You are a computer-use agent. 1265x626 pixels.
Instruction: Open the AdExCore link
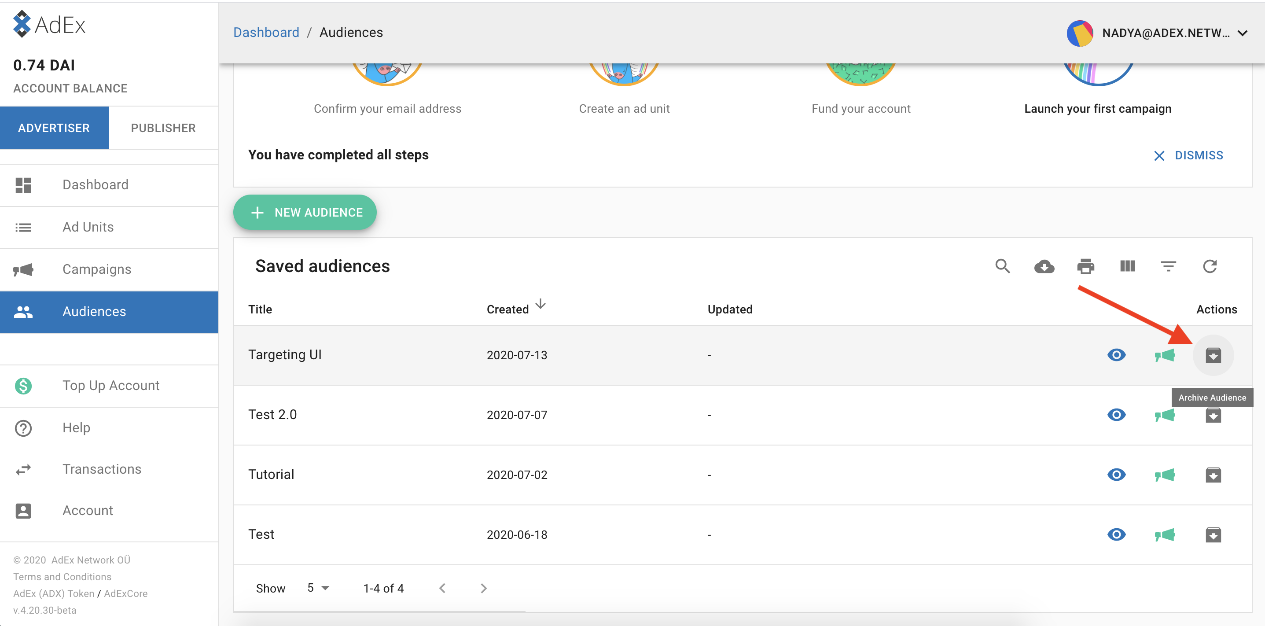coord(126,593)
